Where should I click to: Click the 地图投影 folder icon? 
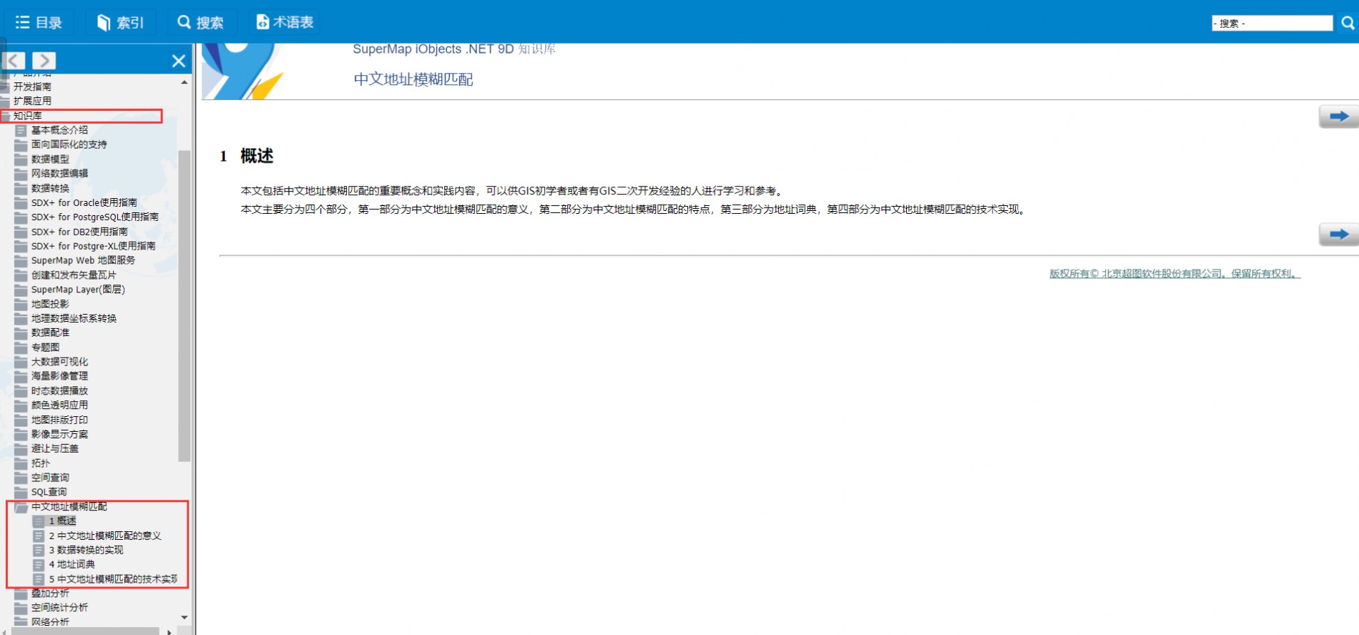point(21,304)
